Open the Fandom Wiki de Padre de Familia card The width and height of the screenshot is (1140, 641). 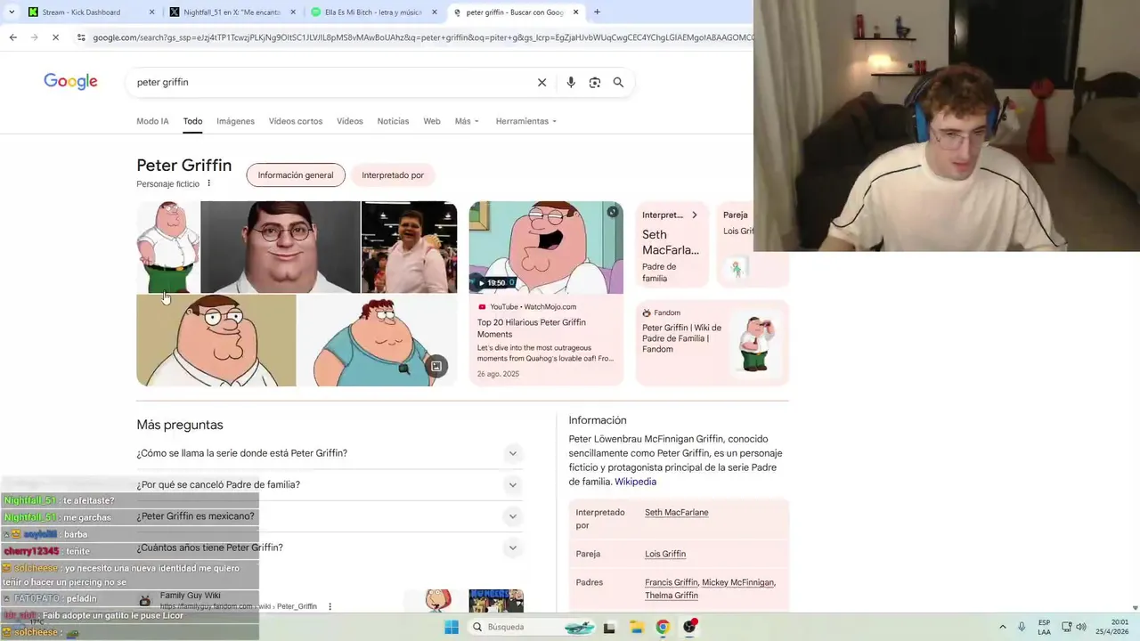pos(712,343)
